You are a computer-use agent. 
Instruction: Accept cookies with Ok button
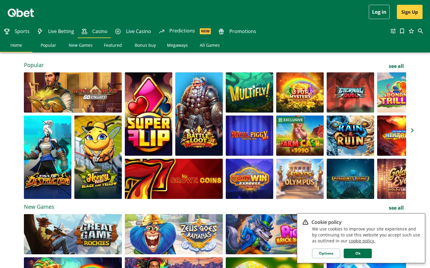click(x=358, y=253)
